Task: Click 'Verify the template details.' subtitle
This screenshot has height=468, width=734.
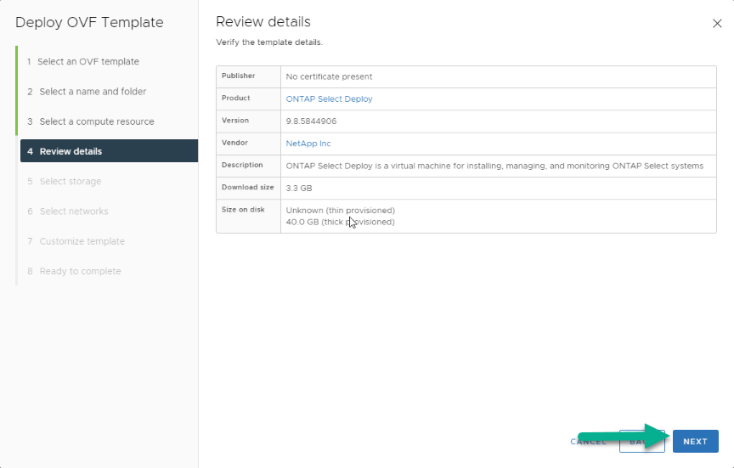Action: coord(269,42)
